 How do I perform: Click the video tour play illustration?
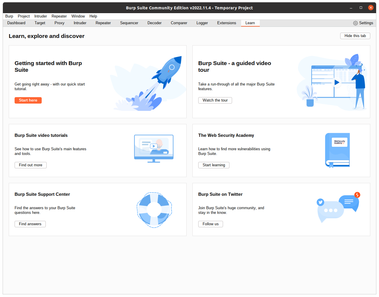(332, 82)
